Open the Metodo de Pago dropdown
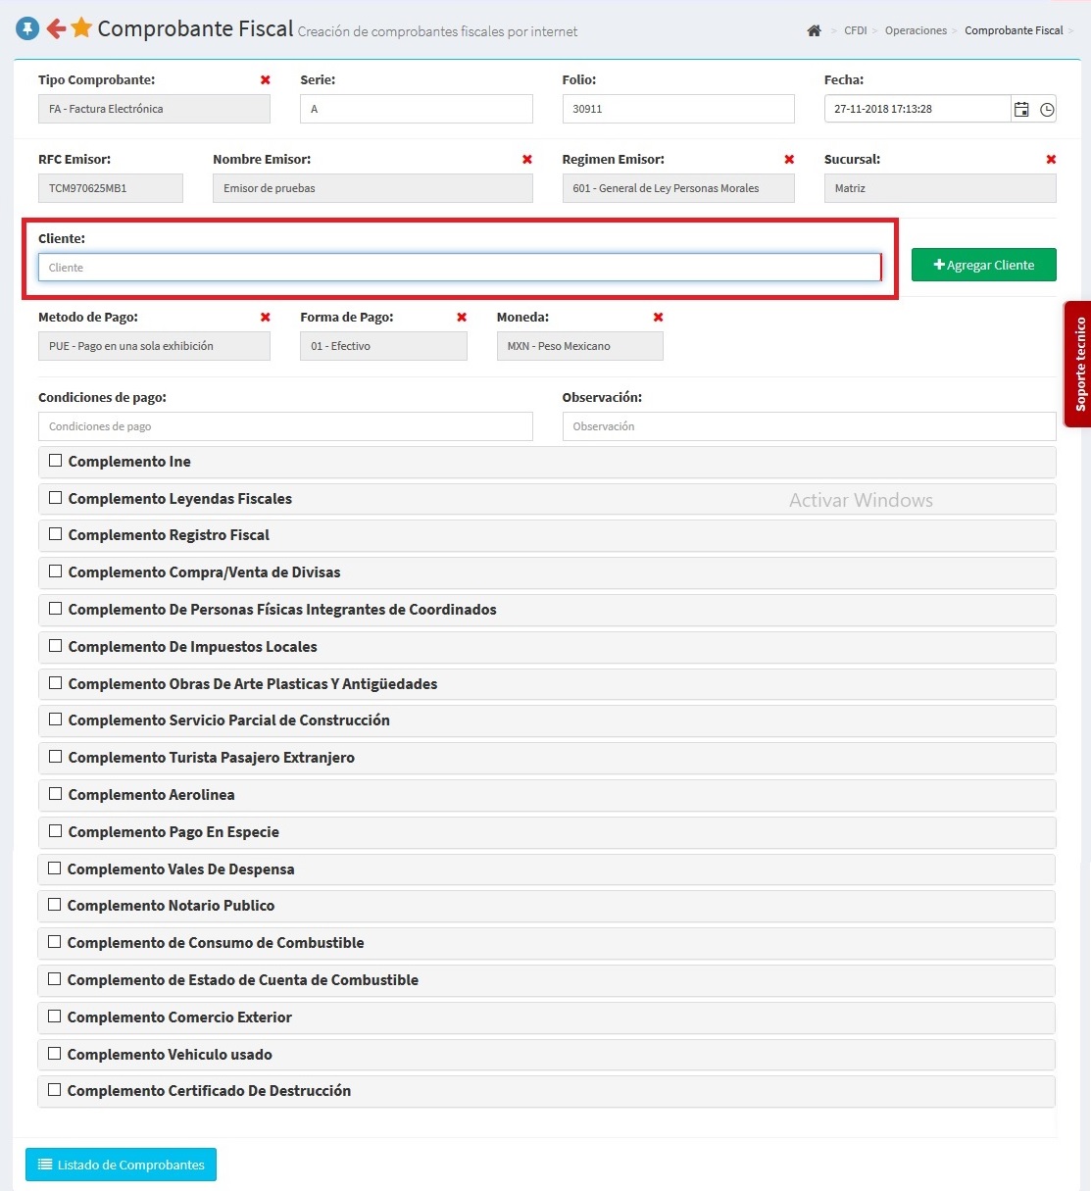Viewport: 1091px width, 1191px height. pyautogui.click(x=154, y=346)
